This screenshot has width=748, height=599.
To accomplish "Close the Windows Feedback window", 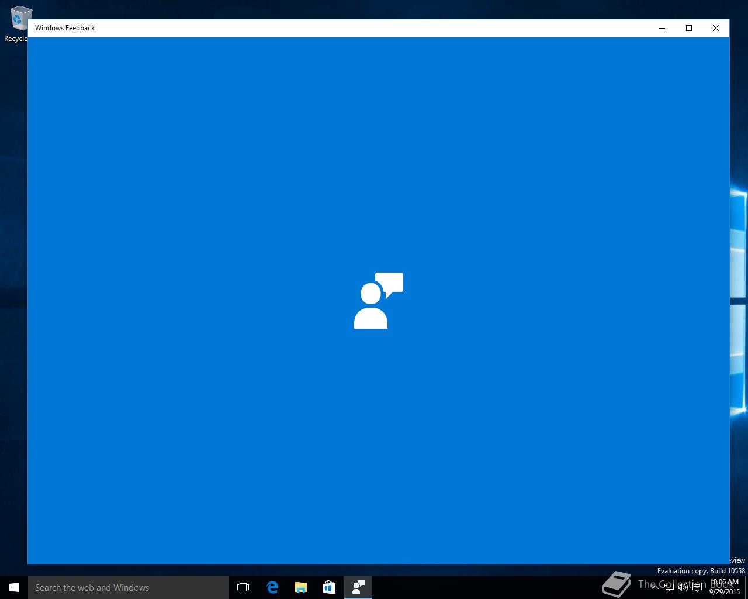I will (x=716, y=28).
